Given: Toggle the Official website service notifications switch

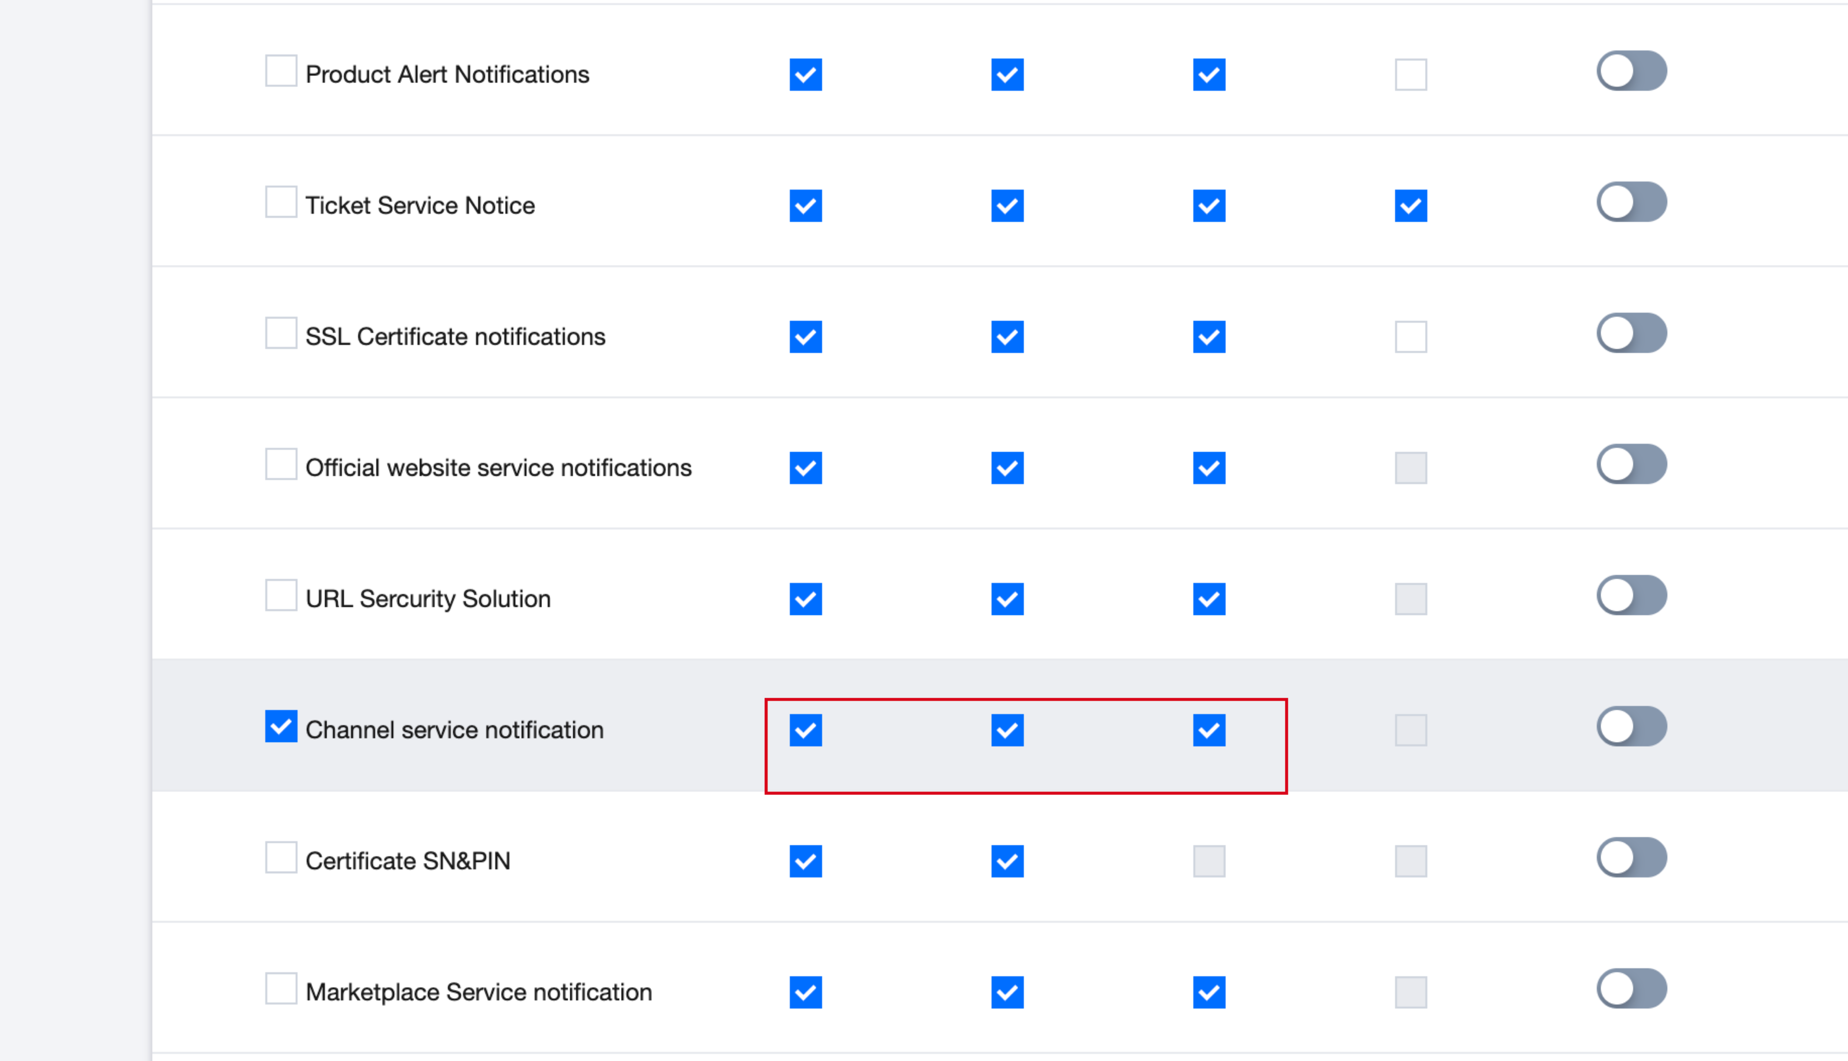Looking at the screenshot, I should coord(1632,464).
